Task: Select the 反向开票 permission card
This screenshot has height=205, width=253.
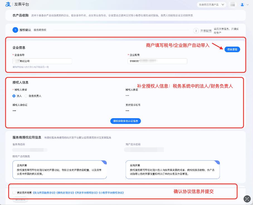Action: [173, 169]
